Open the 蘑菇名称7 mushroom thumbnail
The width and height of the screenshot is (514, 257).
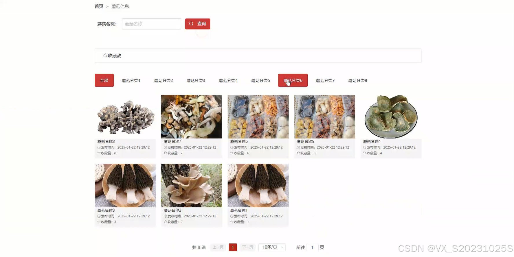[192, 117]
